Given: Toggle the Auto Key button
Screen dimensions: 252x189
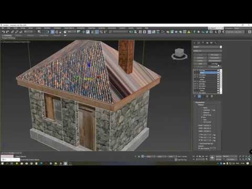Looking at the screenshot, I should point(219,156).
